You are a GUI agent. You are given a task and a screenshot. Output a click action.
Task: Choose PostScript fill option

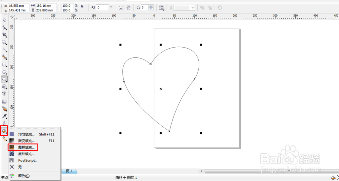(x=35, y=160)
